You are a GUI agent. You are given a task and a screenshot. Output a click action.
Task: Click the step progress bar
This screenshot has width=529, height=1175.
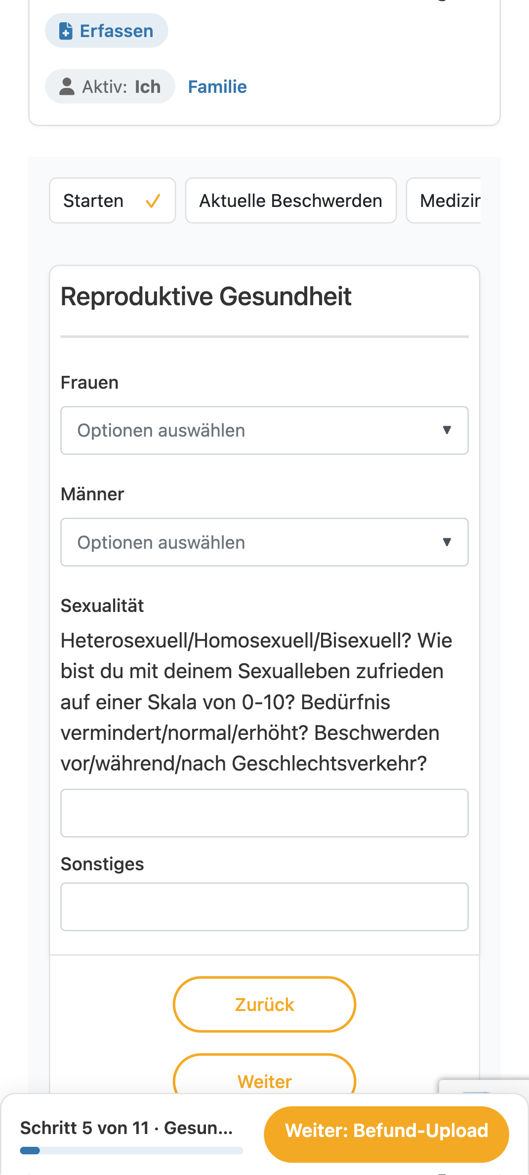coord(131,1151)
